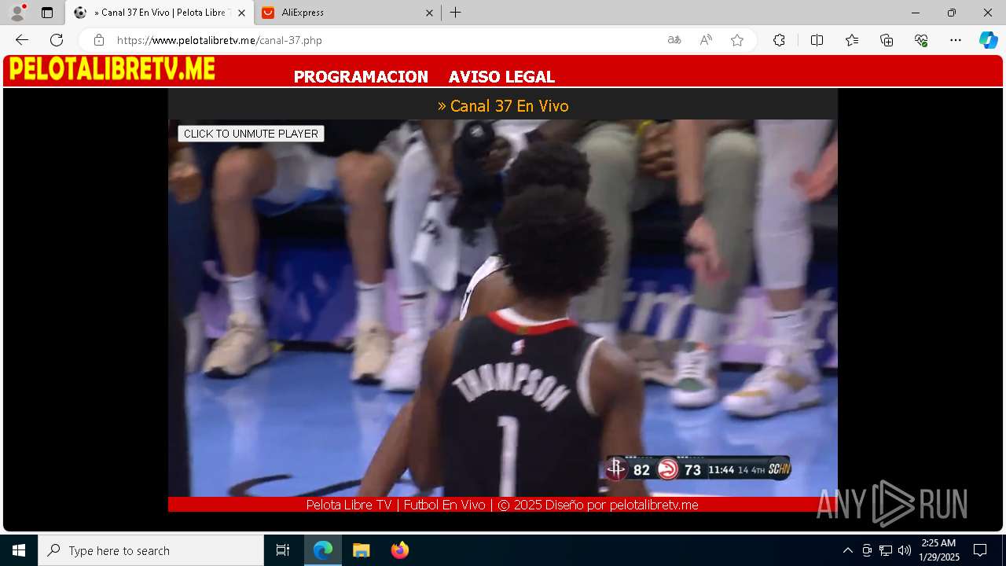Restore down the Edge window

point(952,13)
